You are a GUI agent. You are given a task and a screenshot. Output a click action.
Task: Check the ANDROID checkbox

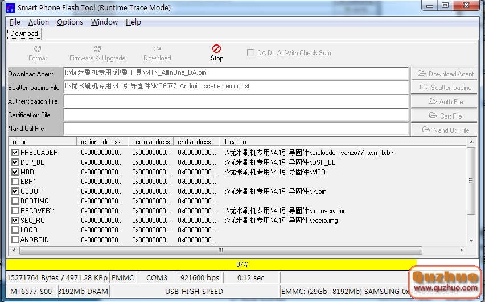pos(15,239)
